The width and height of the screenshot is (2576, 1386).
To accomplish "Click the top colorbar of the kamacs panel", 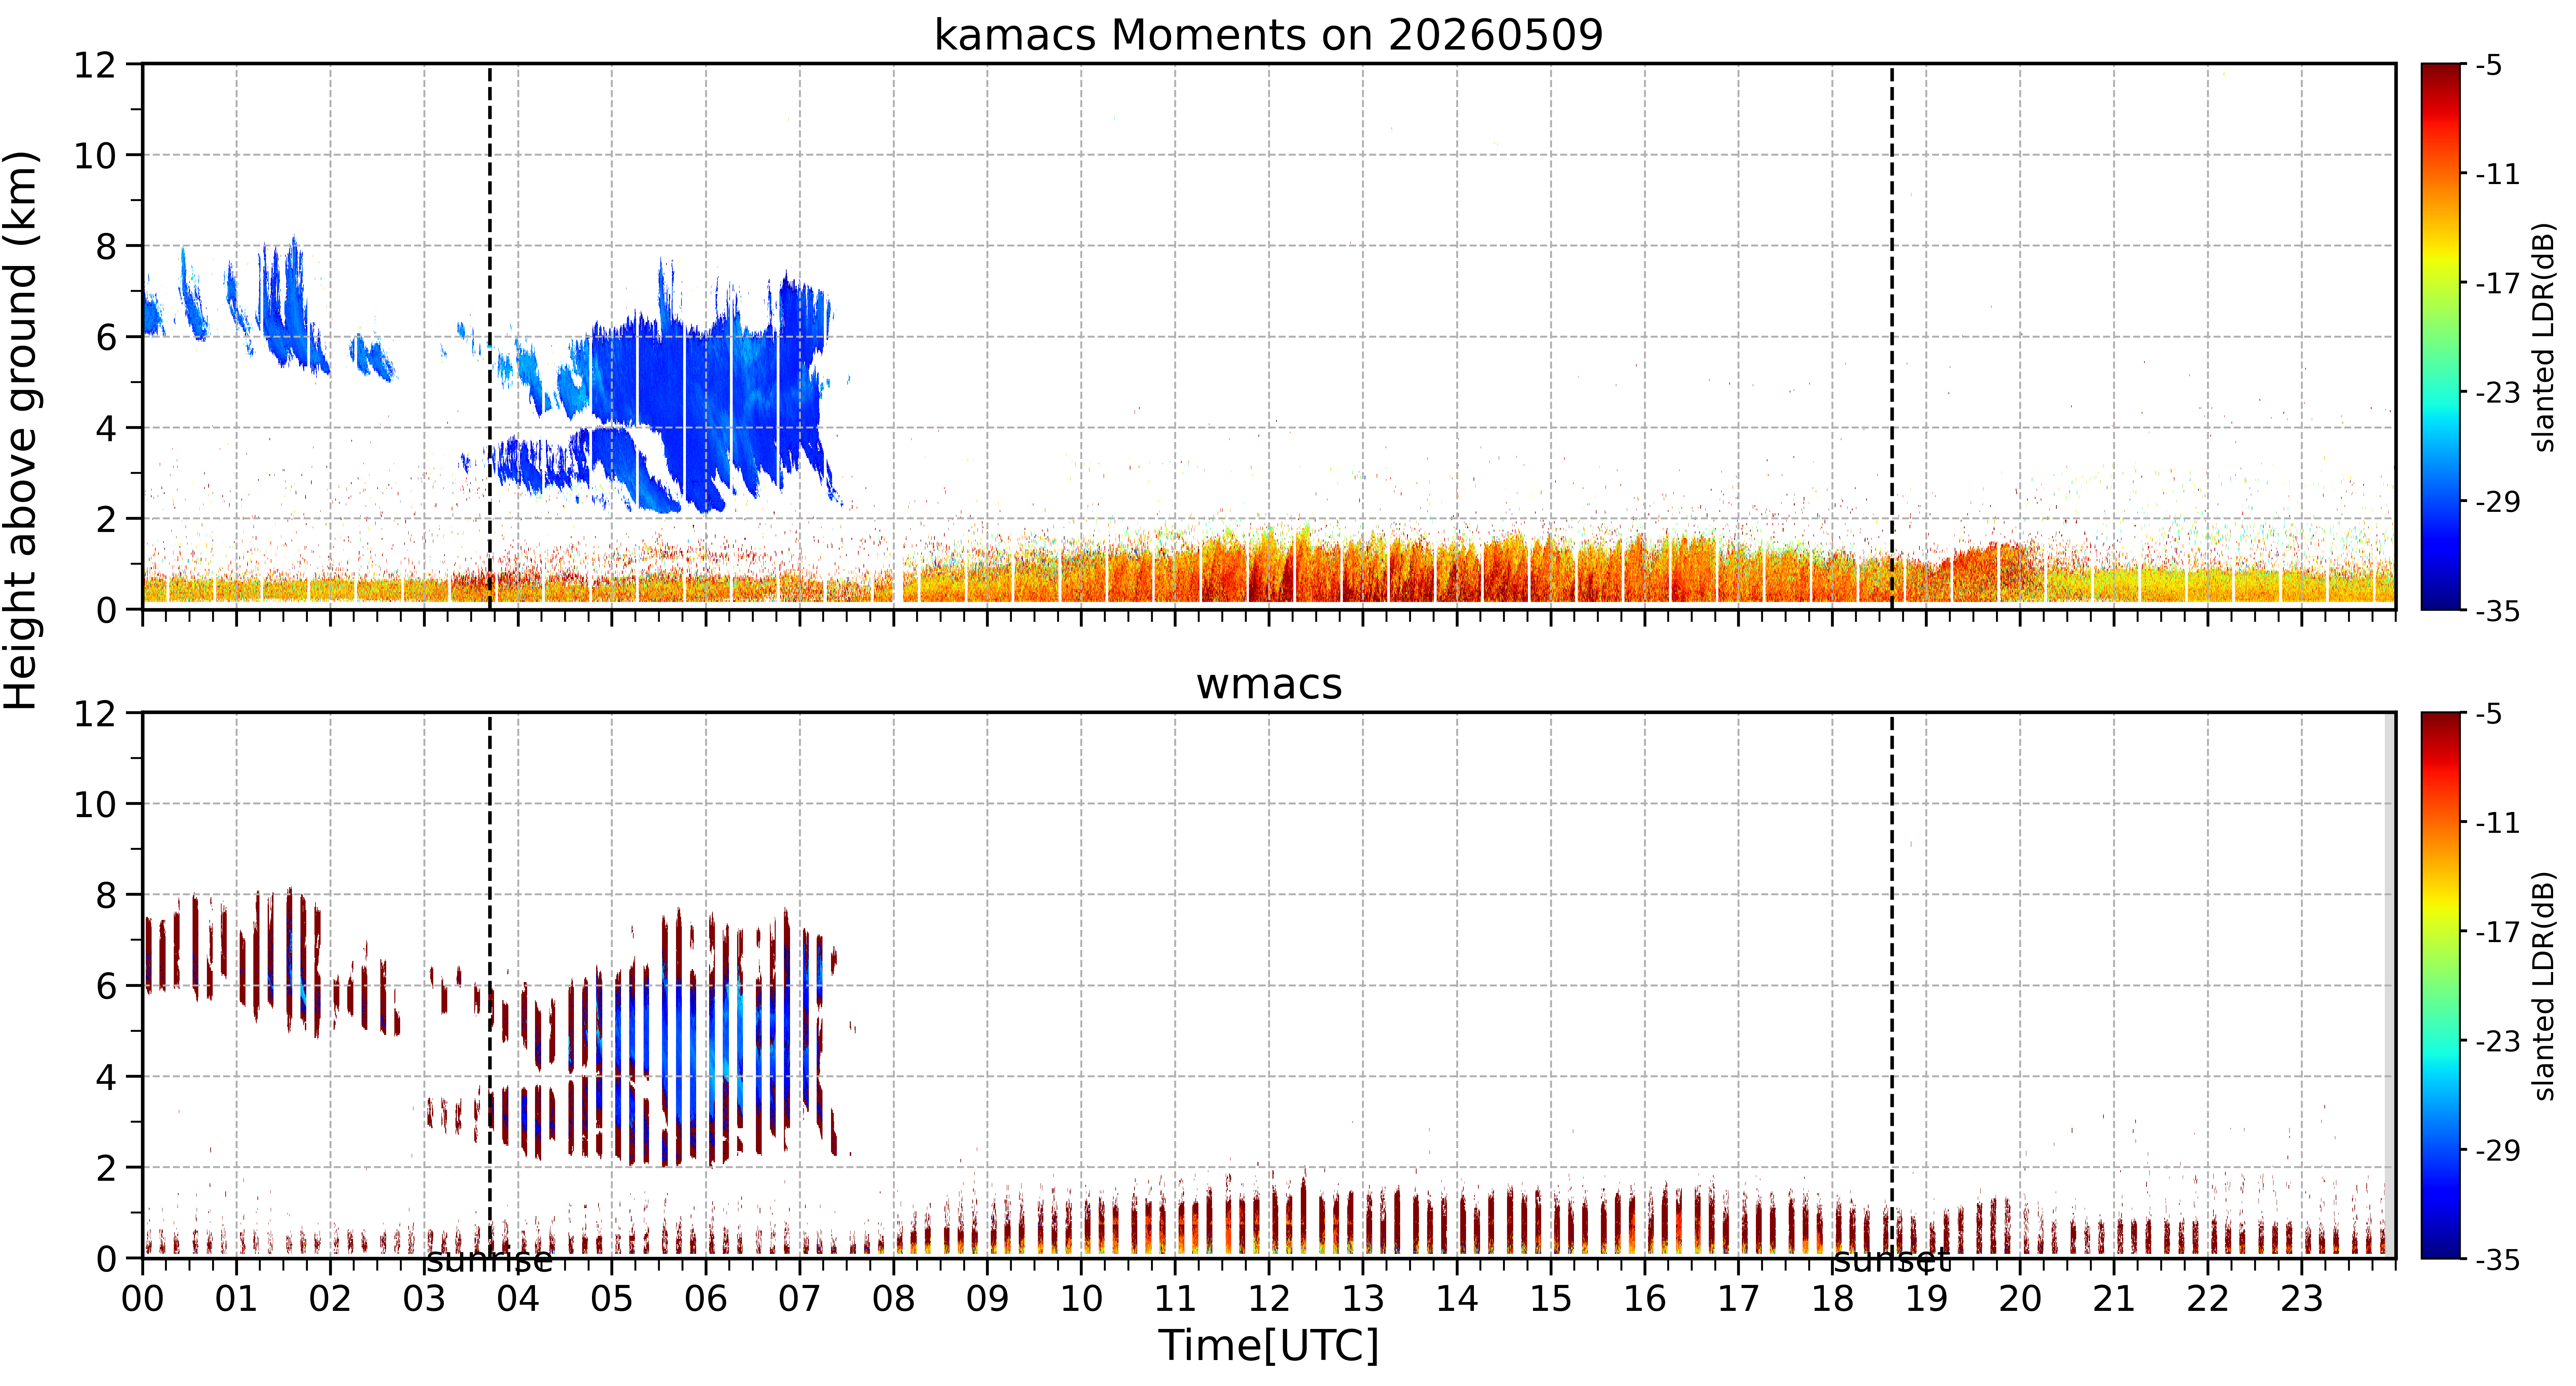I will coord(2440,336).
